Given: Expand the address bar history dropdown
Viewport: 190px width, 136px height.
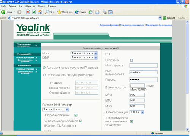Looking at the screenshot, I should point(160,18).
